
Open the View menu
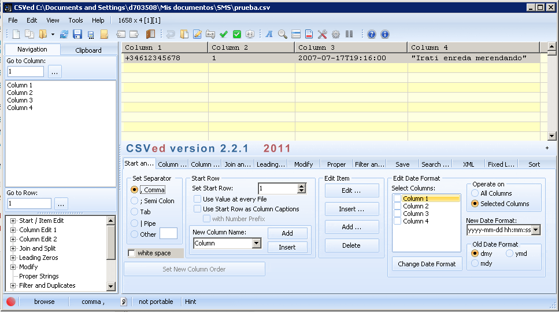53,20
